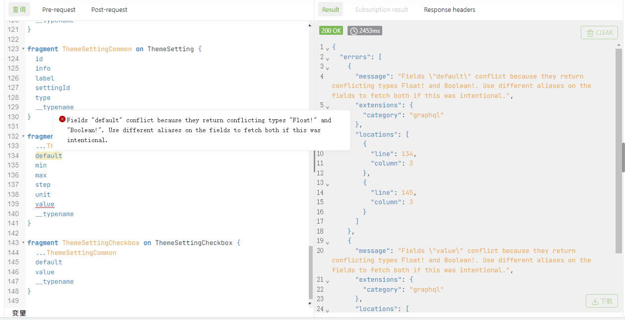Collapse ThemeSettingCheckbox fragment at line 143

(23, 243)
